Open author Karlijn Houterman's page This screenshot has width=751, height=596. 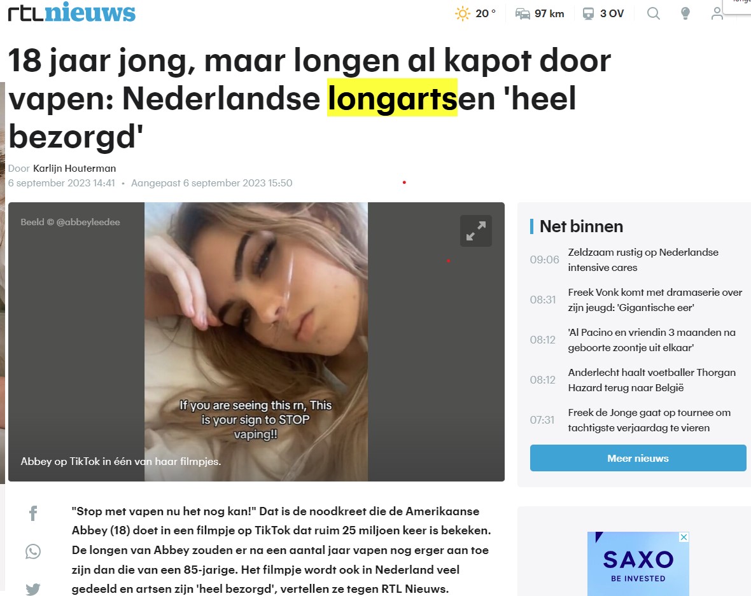pos(74,169)
